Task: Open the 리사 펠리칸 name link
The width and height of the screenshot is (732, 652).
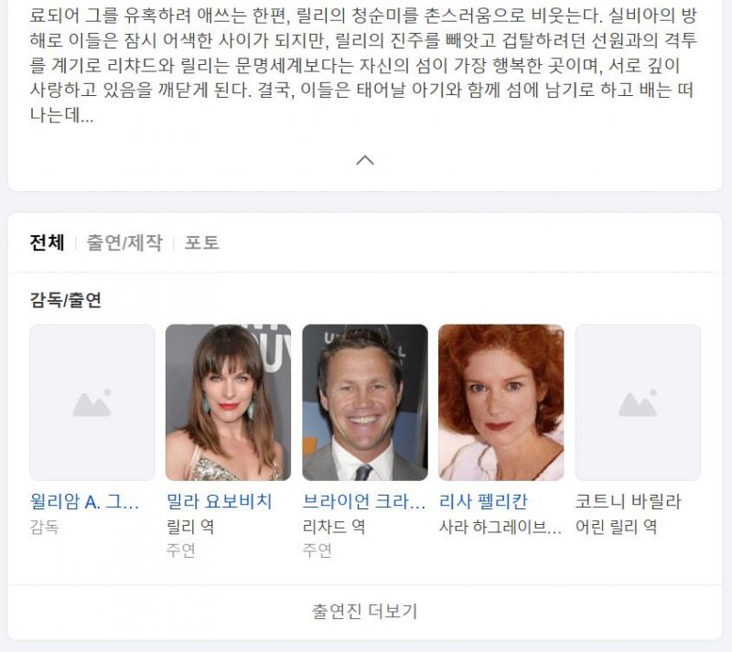Action: click(x=483, y=502)
